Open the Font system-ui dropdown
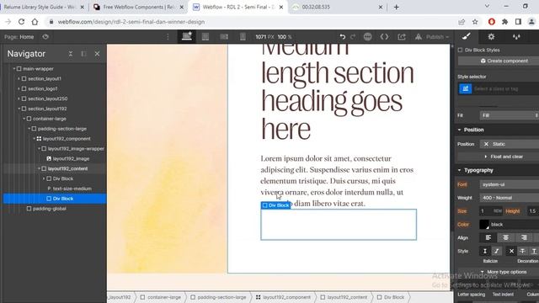 click(x=509, y=184)
